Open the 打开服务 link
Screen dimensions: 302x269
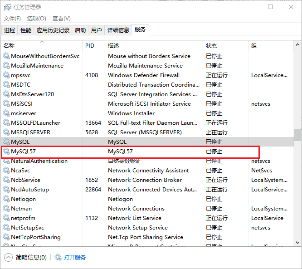75,258
